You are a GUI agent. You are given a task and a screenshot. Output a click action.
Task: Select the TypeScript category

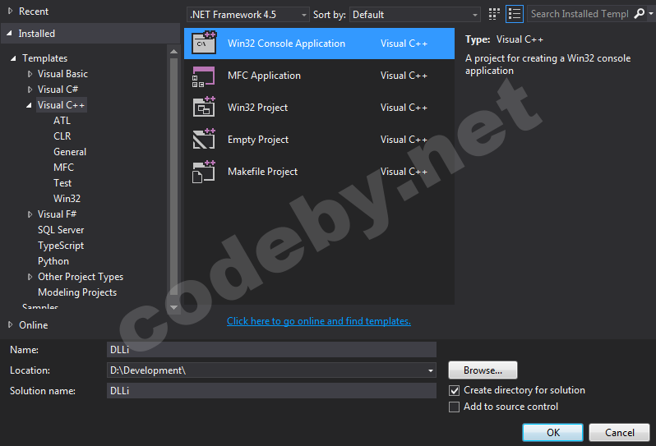61,246
